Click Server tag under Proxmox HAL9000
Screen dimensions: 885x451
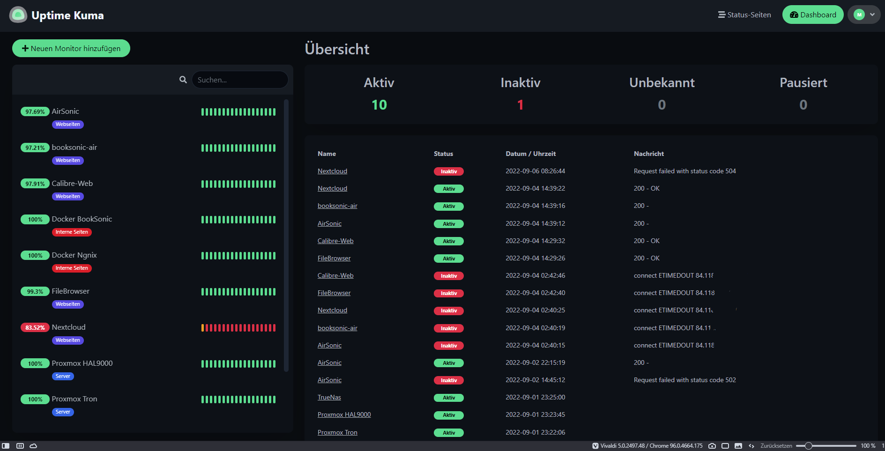[x=63, y=377]
